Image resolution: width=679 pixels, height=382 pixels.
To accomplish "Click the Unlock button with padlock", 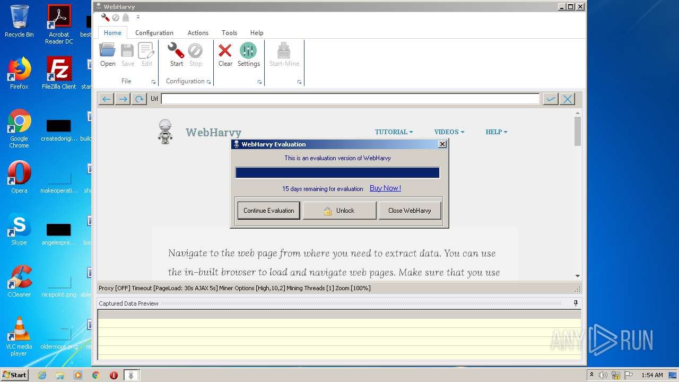I will click(339, 211).
